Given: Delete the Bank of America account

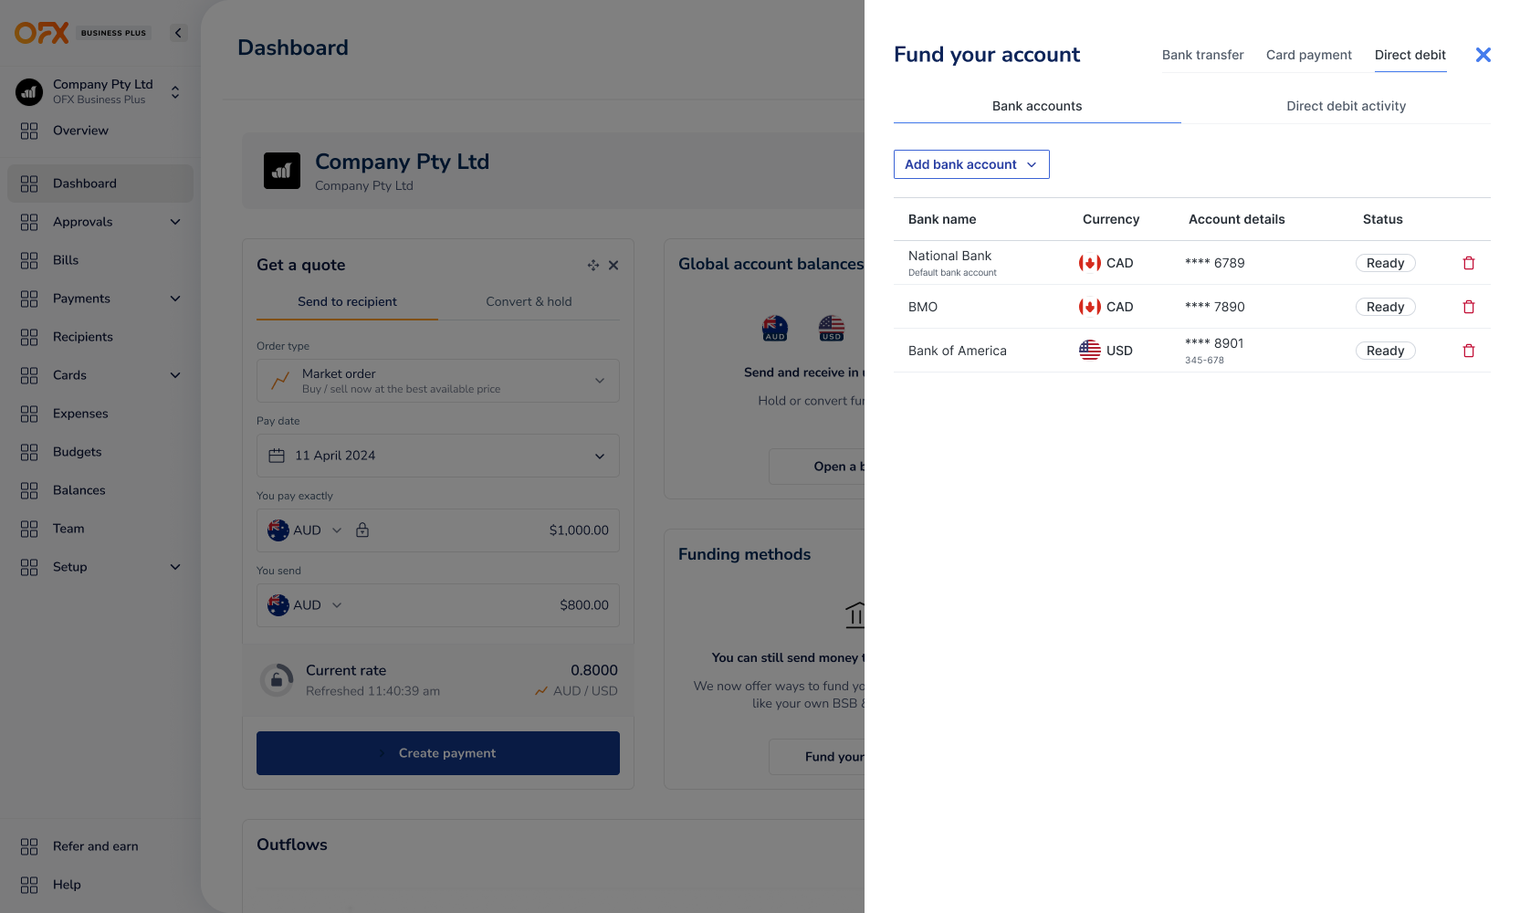Looking at the screenshot, I should pos(1469,351).
